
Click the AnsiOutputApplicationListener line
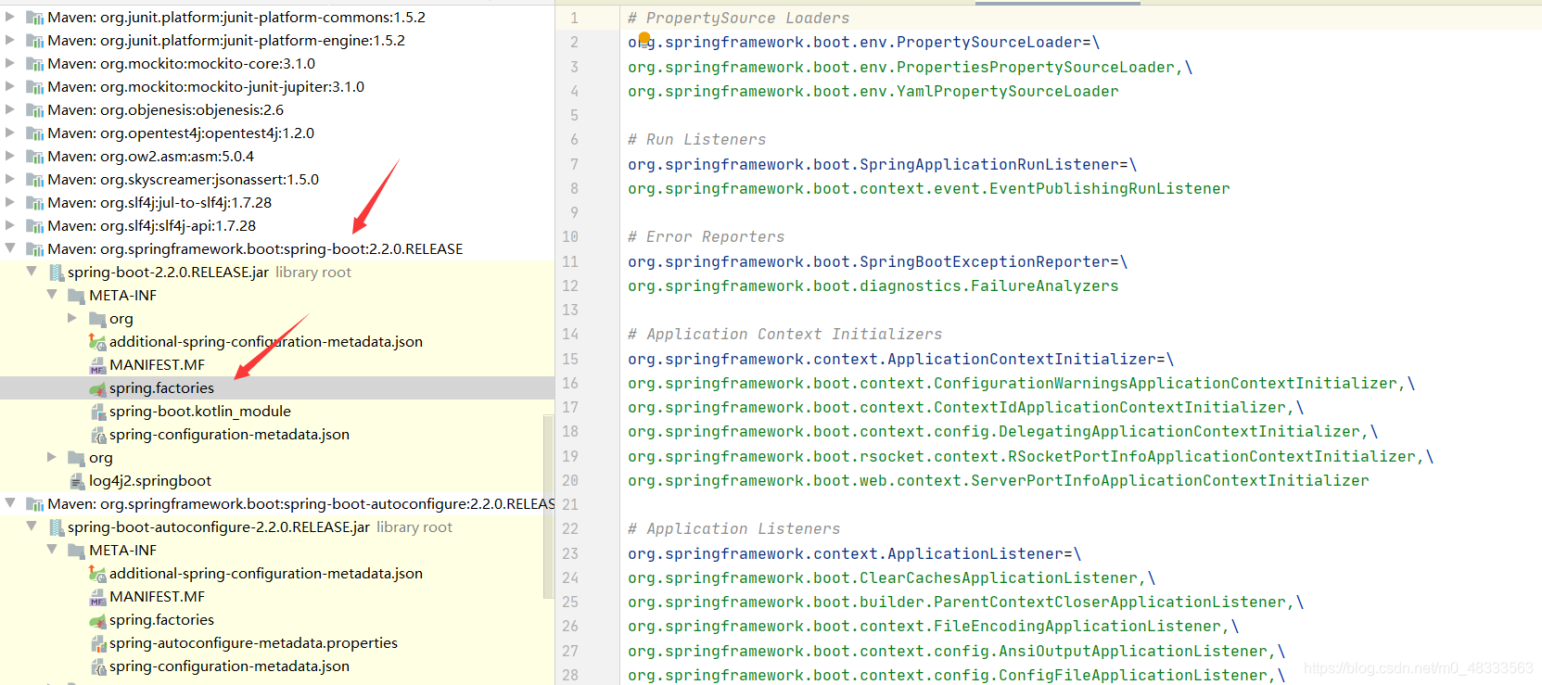click(x=956, y=651)
